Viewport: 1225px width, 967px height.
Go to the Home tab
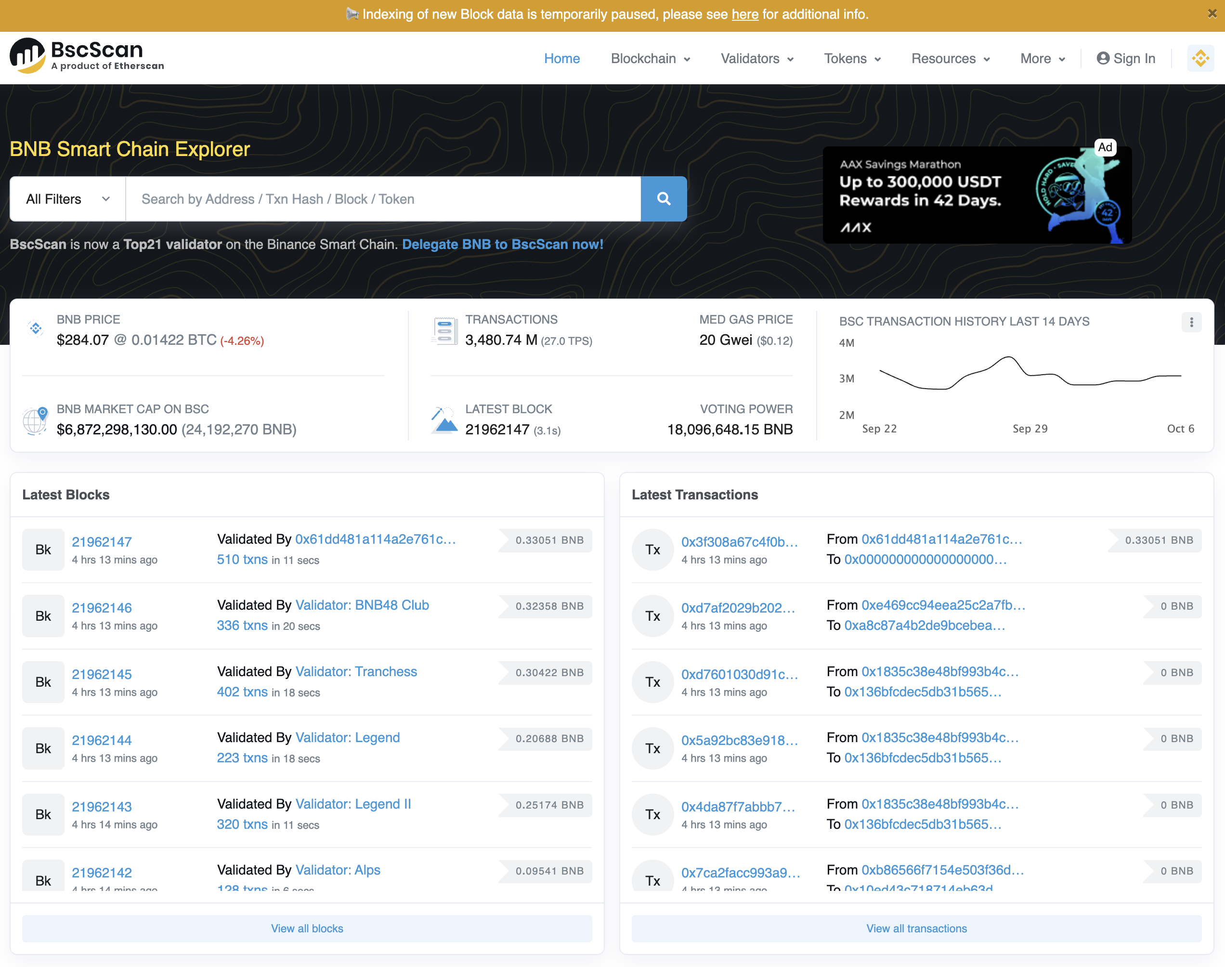(x=561, y=58)
